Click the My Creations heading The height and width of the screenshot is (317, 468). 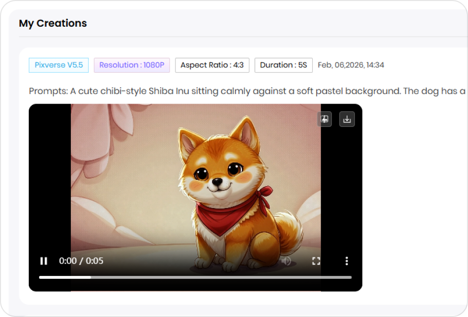click(53, 23)
